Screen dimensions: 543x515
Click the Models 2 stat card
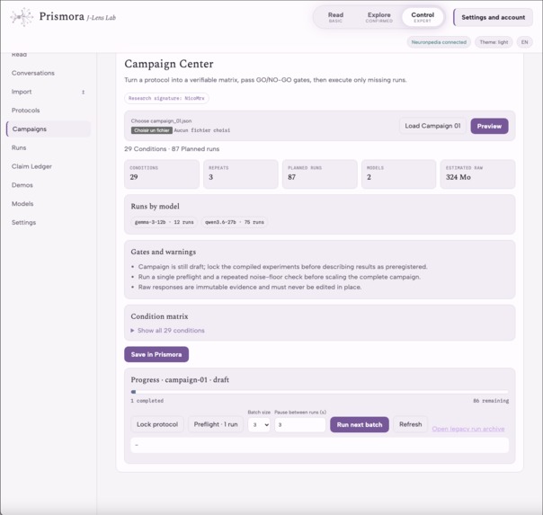[x=398, y=174]
